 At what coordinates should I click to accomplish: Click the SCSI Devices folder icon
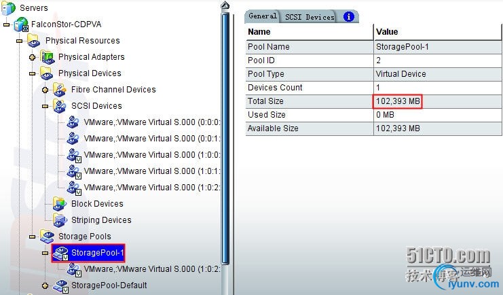[x=60, y=106]
